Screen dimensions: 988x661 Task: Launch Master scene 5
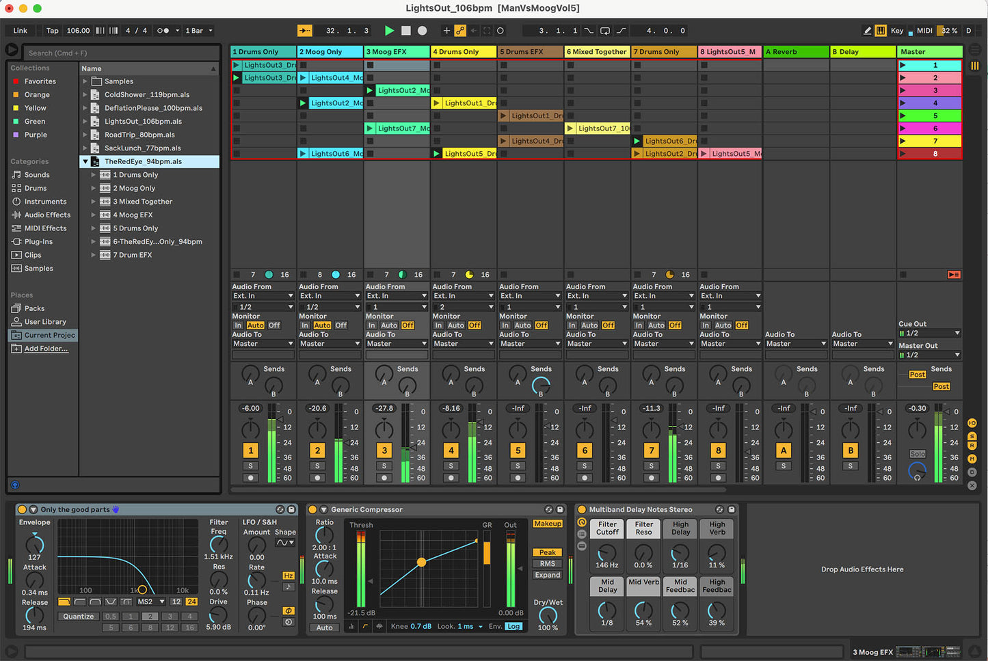[x=903, y=116]
